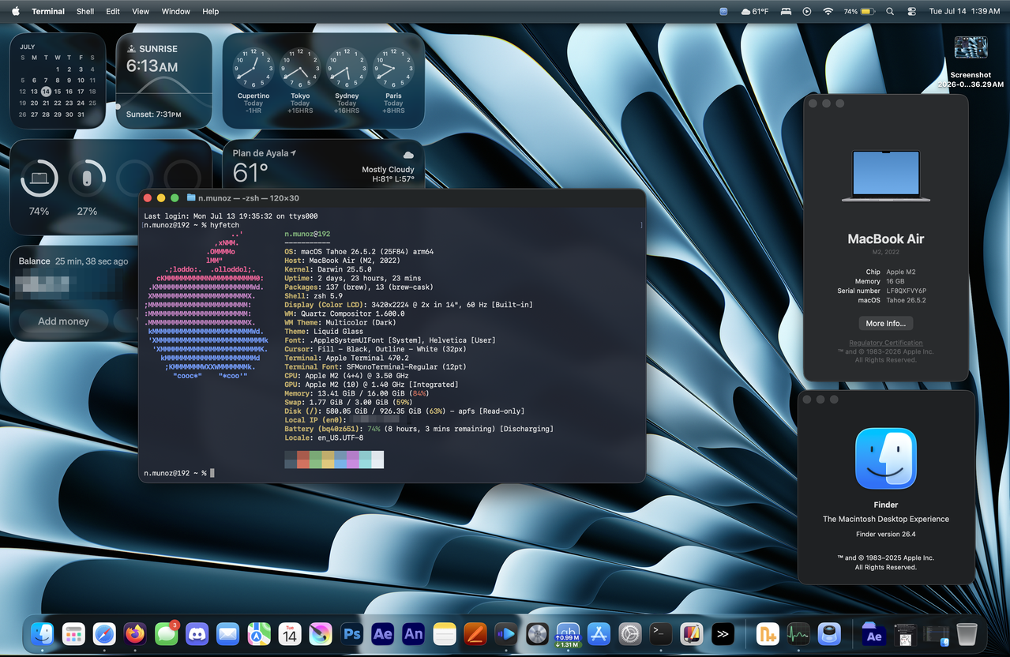The width and height of the screenshot is (1010, 657).
Task: Open the Trash in the dock
Action: (x=967, y=633)
